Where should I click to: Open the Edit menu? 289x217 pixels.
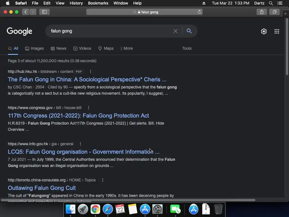(x=47, y=3)
